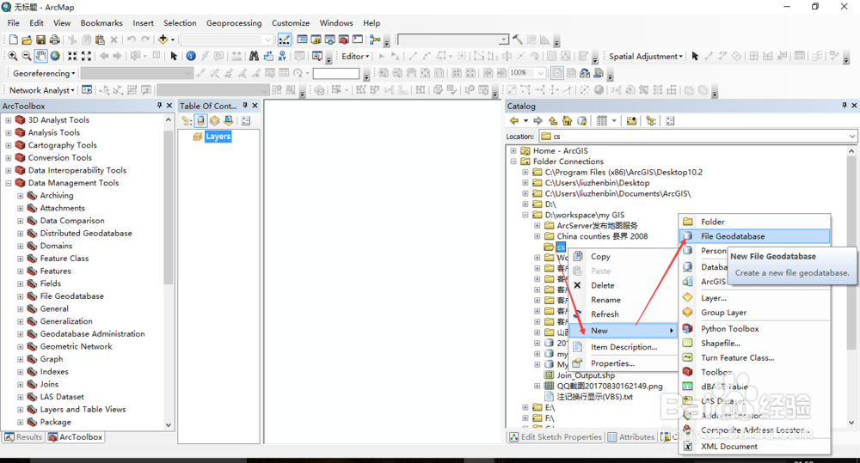
Task: Select the Layers data frame
Action: click(218, 137)
